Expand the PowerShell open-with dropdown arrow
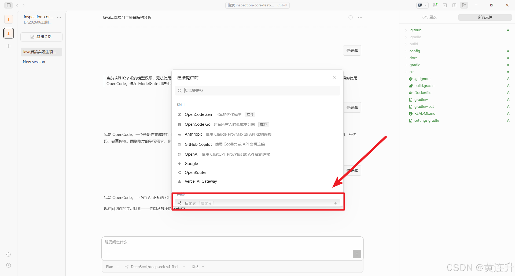This screenshot has width=515, height=276. [x=426, y=5]
